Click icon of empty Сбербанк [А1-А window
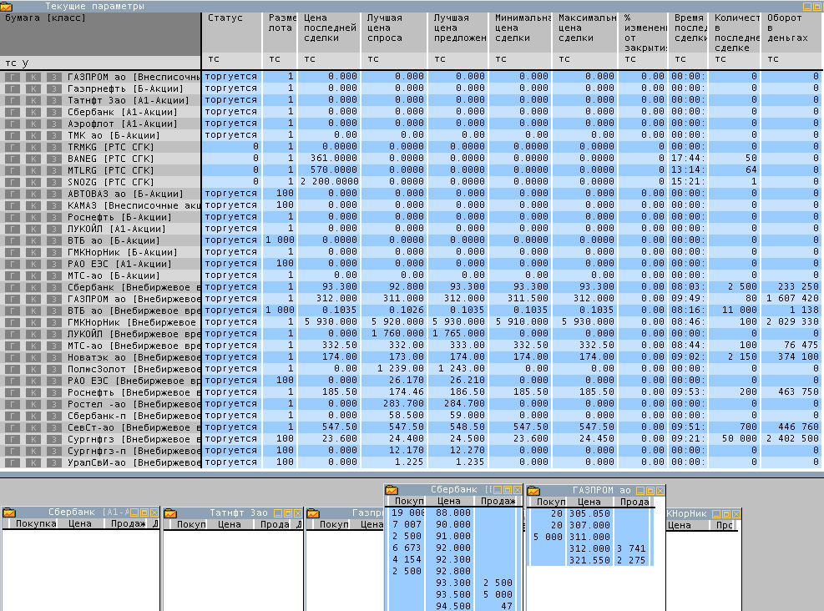824x611 pixels. coord(9,513)
